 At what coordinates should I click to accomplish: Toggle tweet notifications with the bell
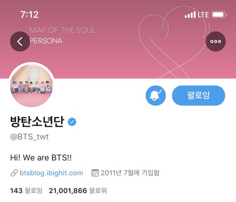(x=156, y=95)
